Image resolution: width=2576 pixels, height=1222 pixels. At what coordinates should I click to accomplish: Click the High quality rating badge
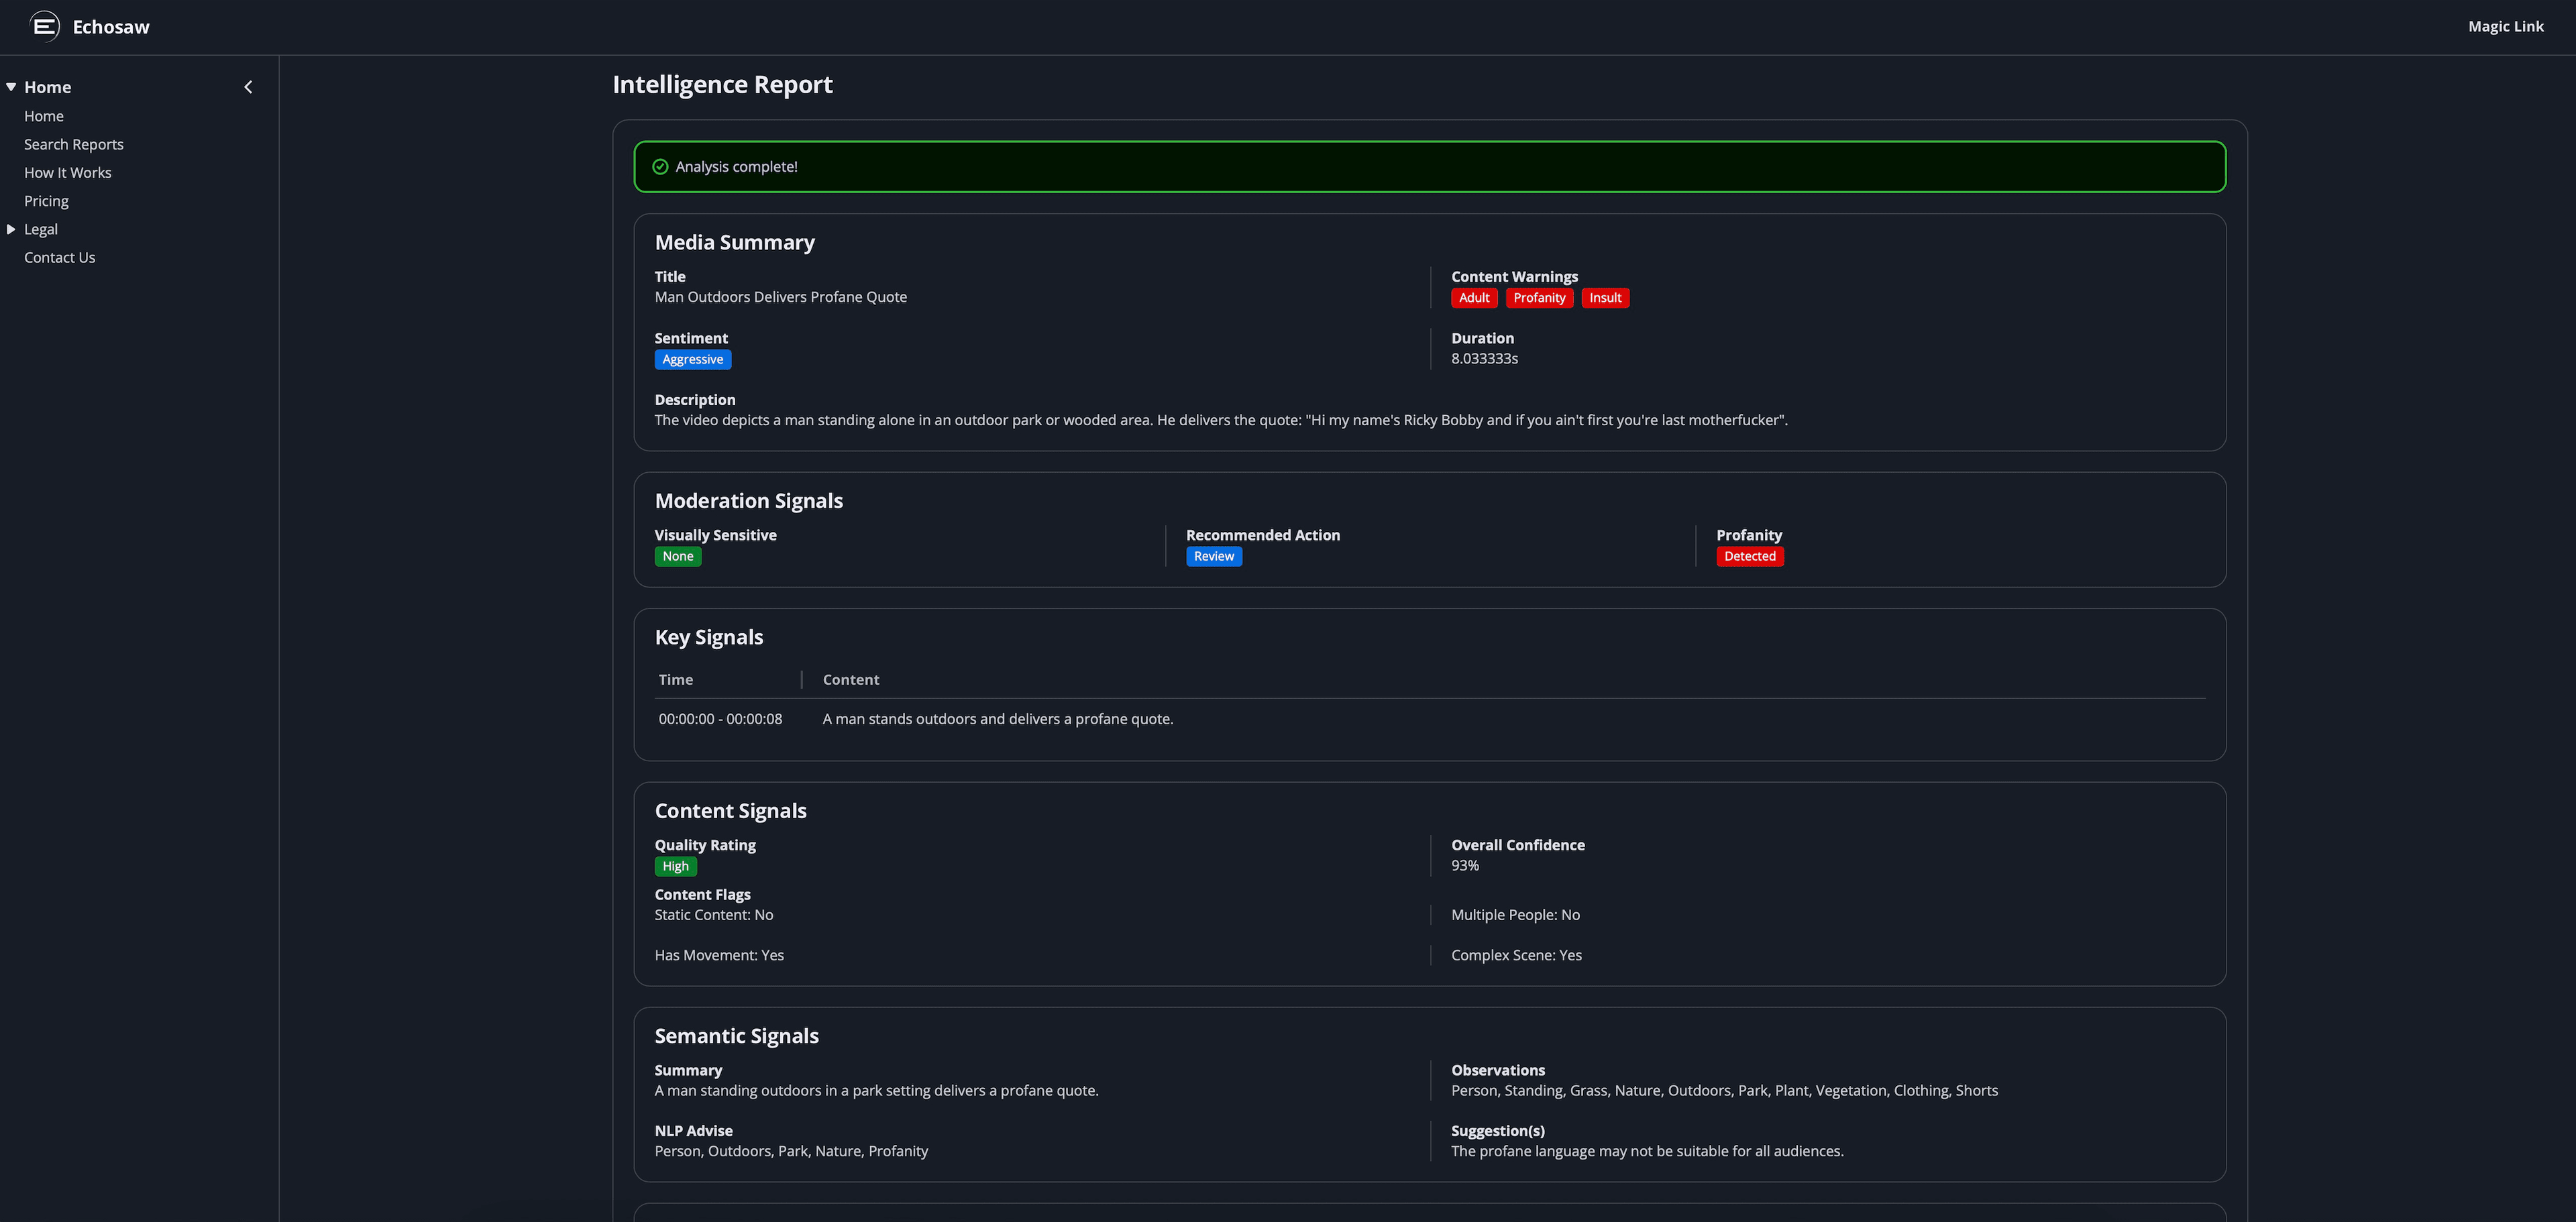pyautogui.click(x=675, y=866)
